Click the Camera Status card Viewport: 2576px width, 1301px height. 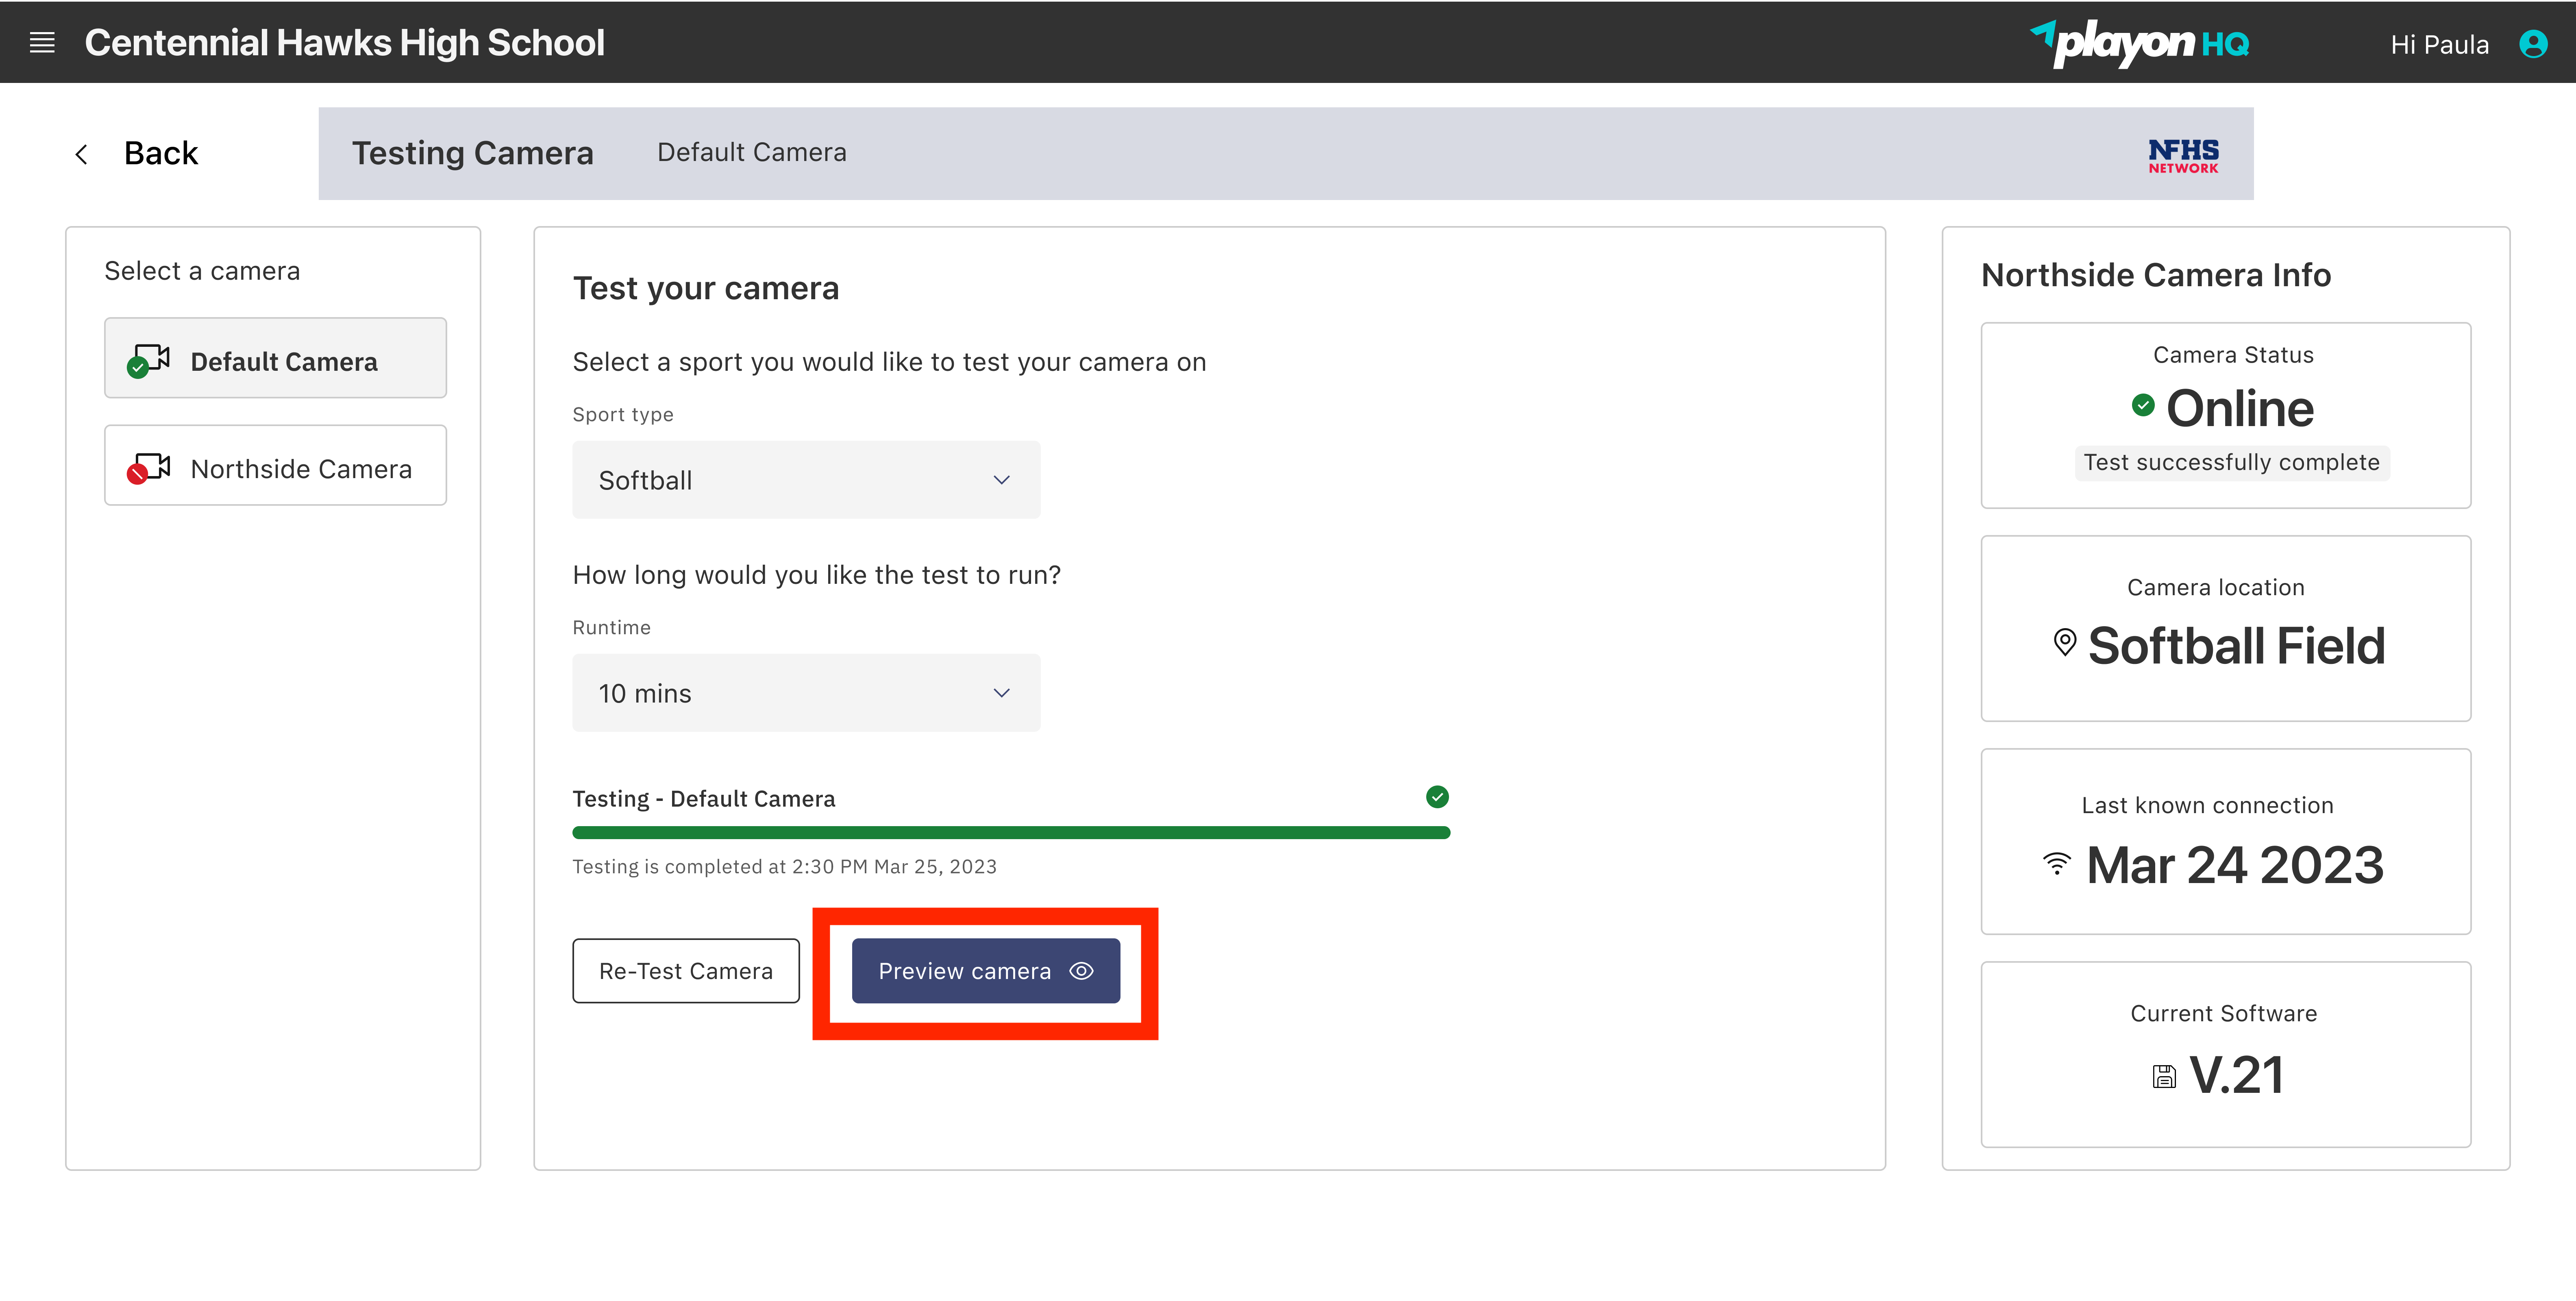(x=2226, y=415)
